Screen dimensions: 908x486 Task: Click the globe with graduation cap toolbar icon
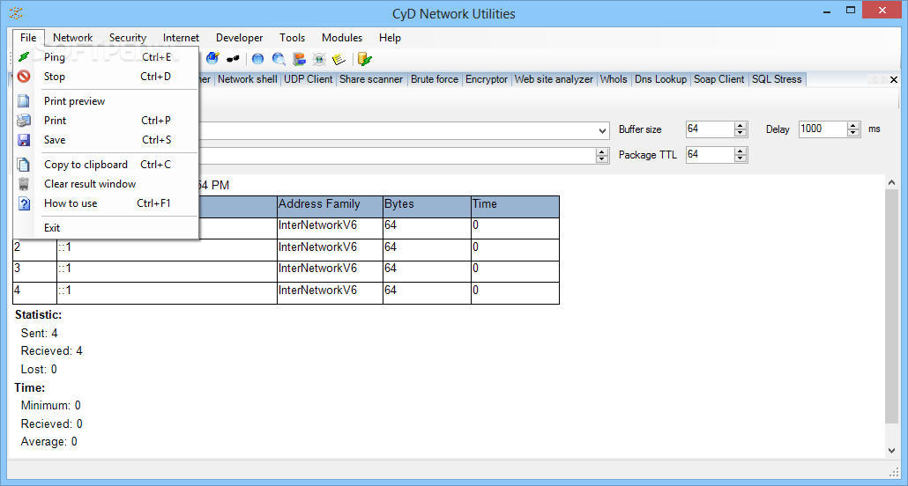(212, 58)
